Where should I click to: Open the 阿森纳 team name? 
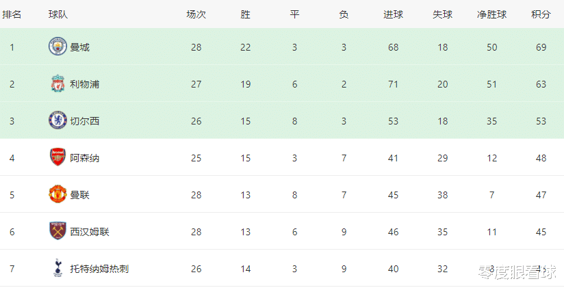84,158
